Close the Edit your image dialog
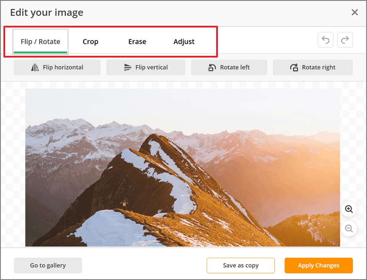367x280 pixels. (355, 12)
